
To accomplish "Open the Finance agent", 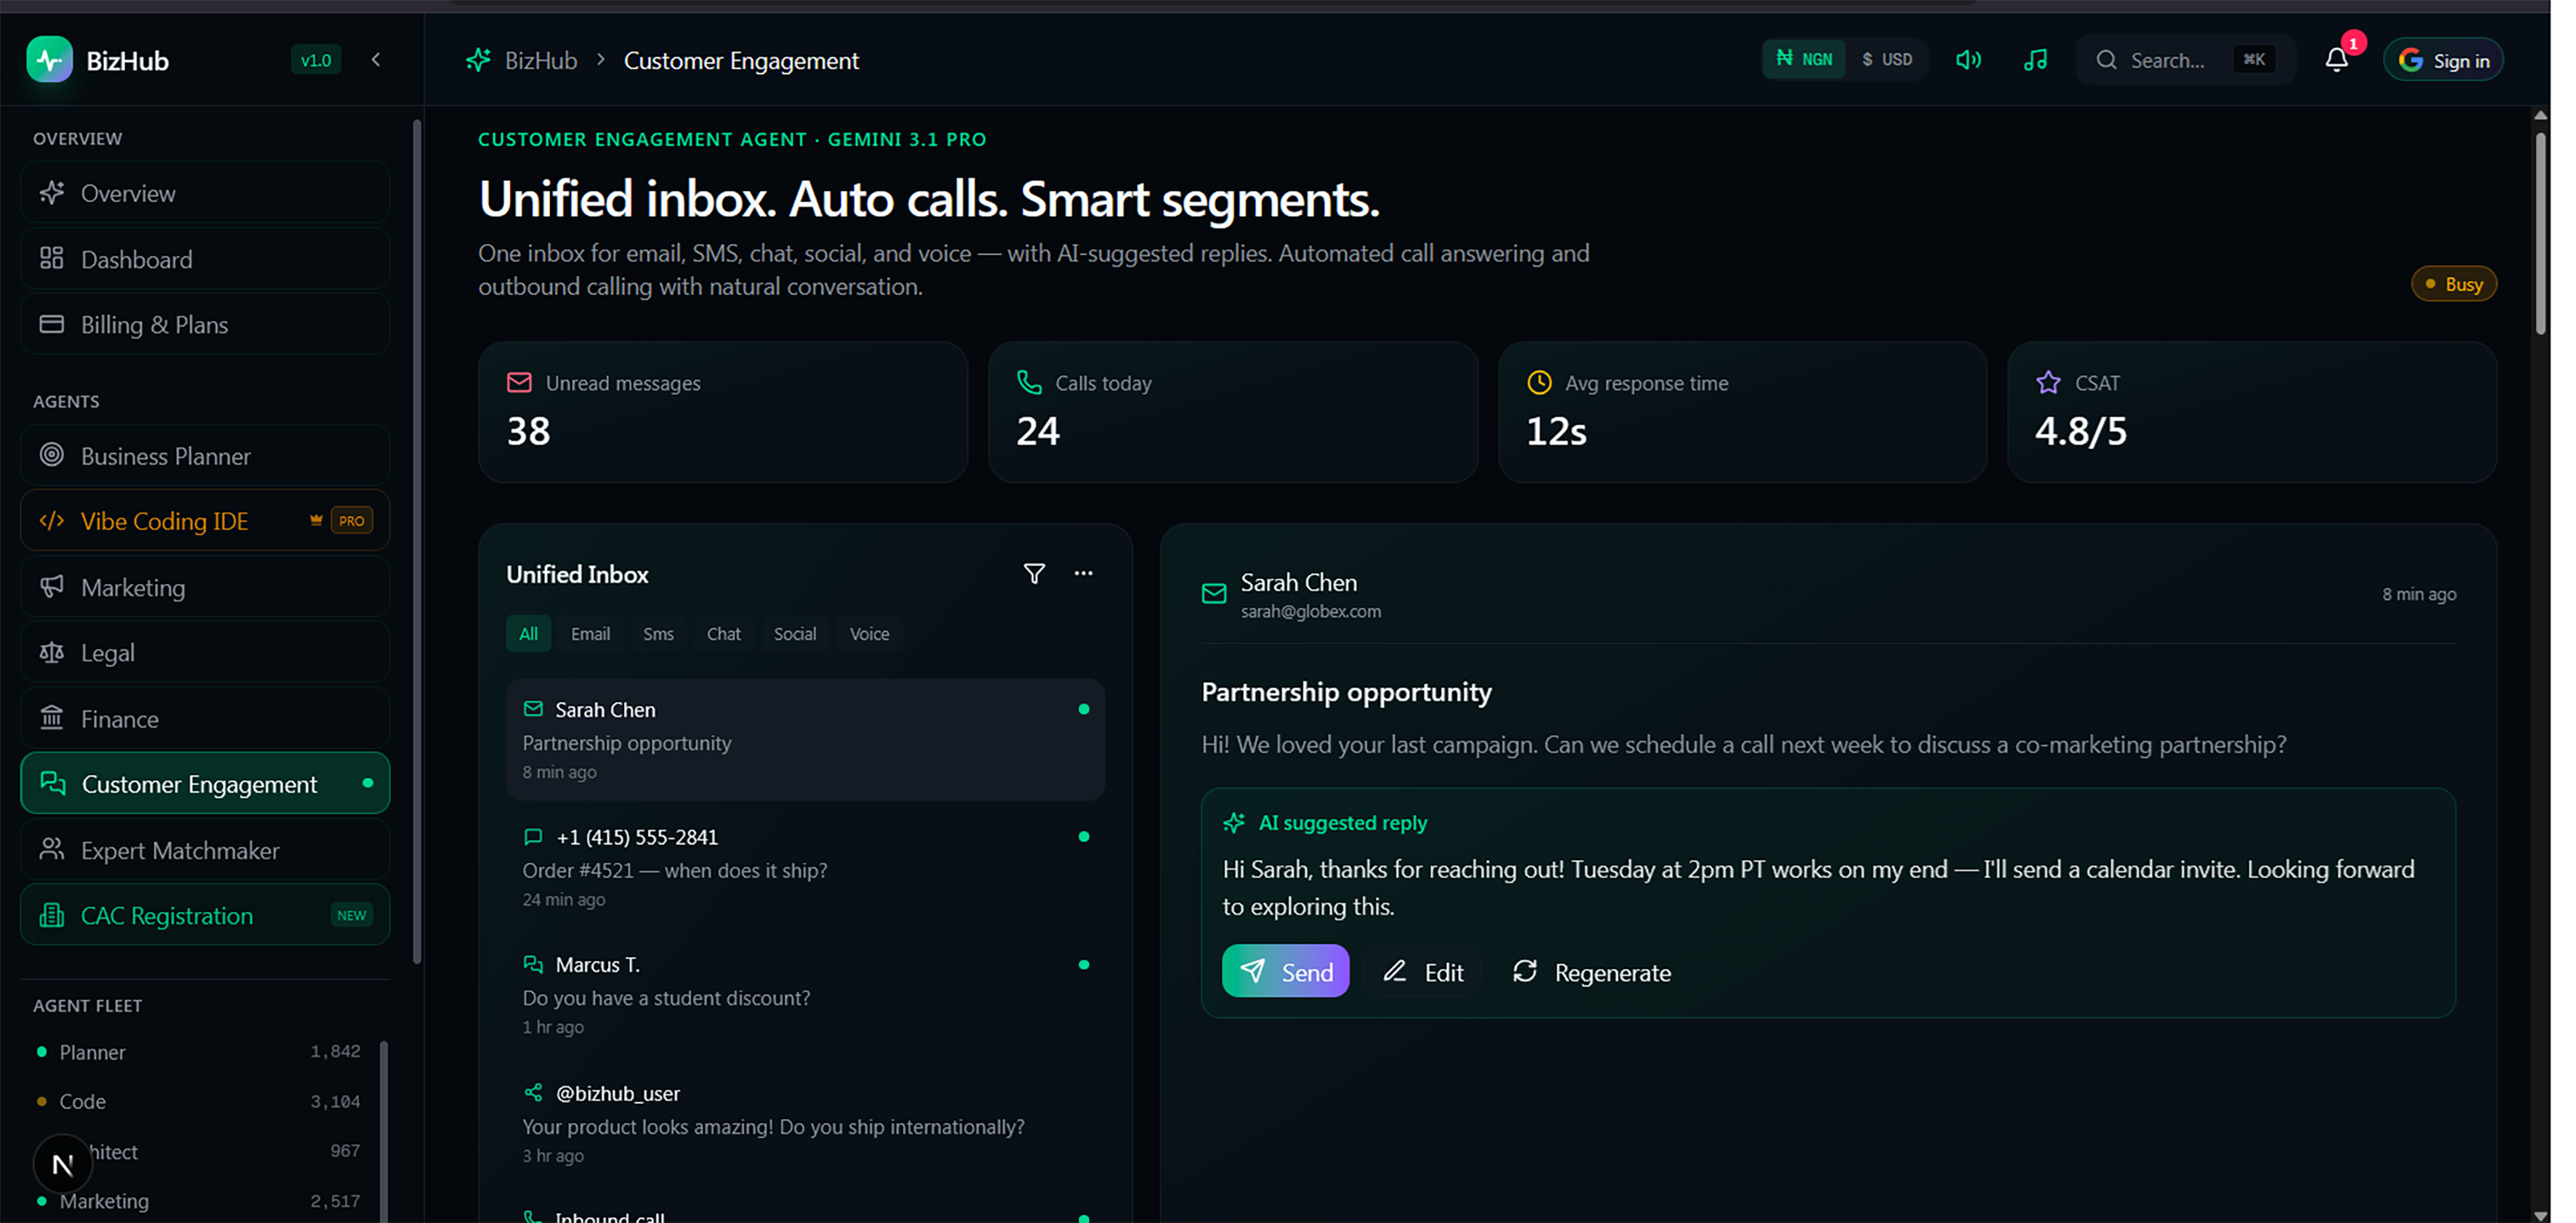I will click(205, 719).
